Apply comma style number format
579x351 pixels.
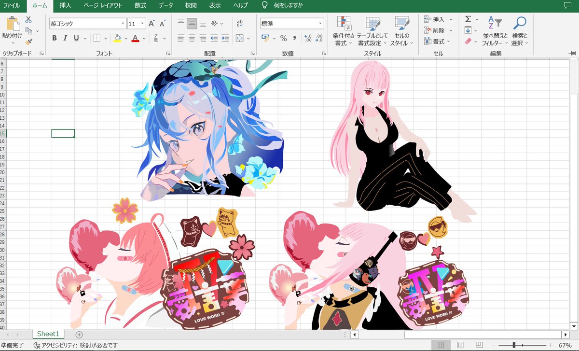coord(294,38)
